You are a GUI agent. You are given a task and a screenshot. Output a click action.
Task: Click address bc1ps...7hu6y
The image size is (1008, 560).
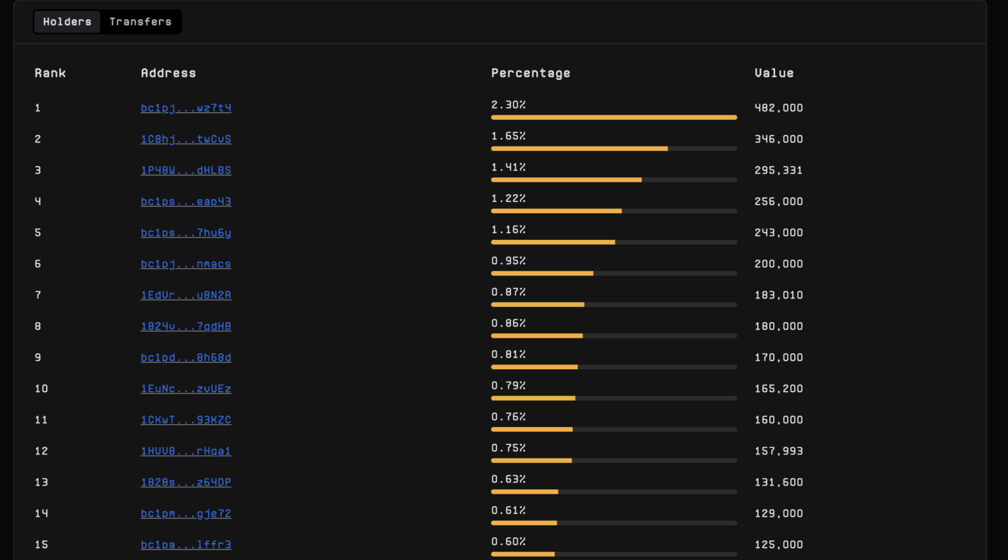click(186, 233)
